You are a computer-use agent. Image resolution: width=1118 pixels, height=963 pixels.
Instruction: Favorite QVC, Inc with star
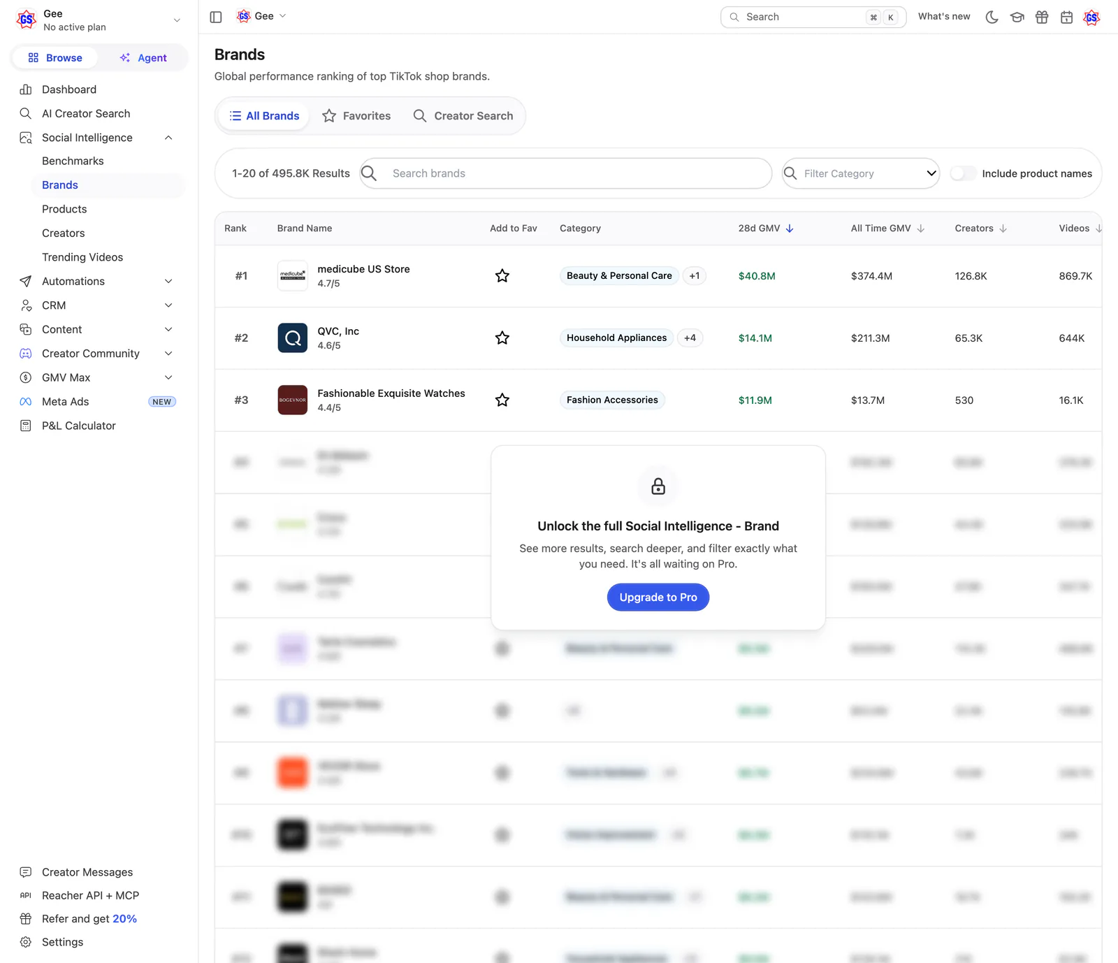[x=502, y=338]
